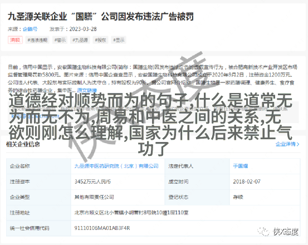The width and height of the screenshot is (308, 245).
Task: Click the chevron next to 企业详情
Action: [298, 144]
